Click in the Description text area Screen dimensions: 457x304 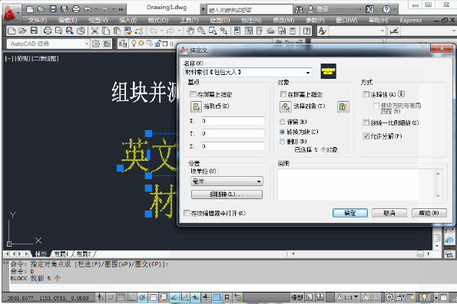[356, 185]
